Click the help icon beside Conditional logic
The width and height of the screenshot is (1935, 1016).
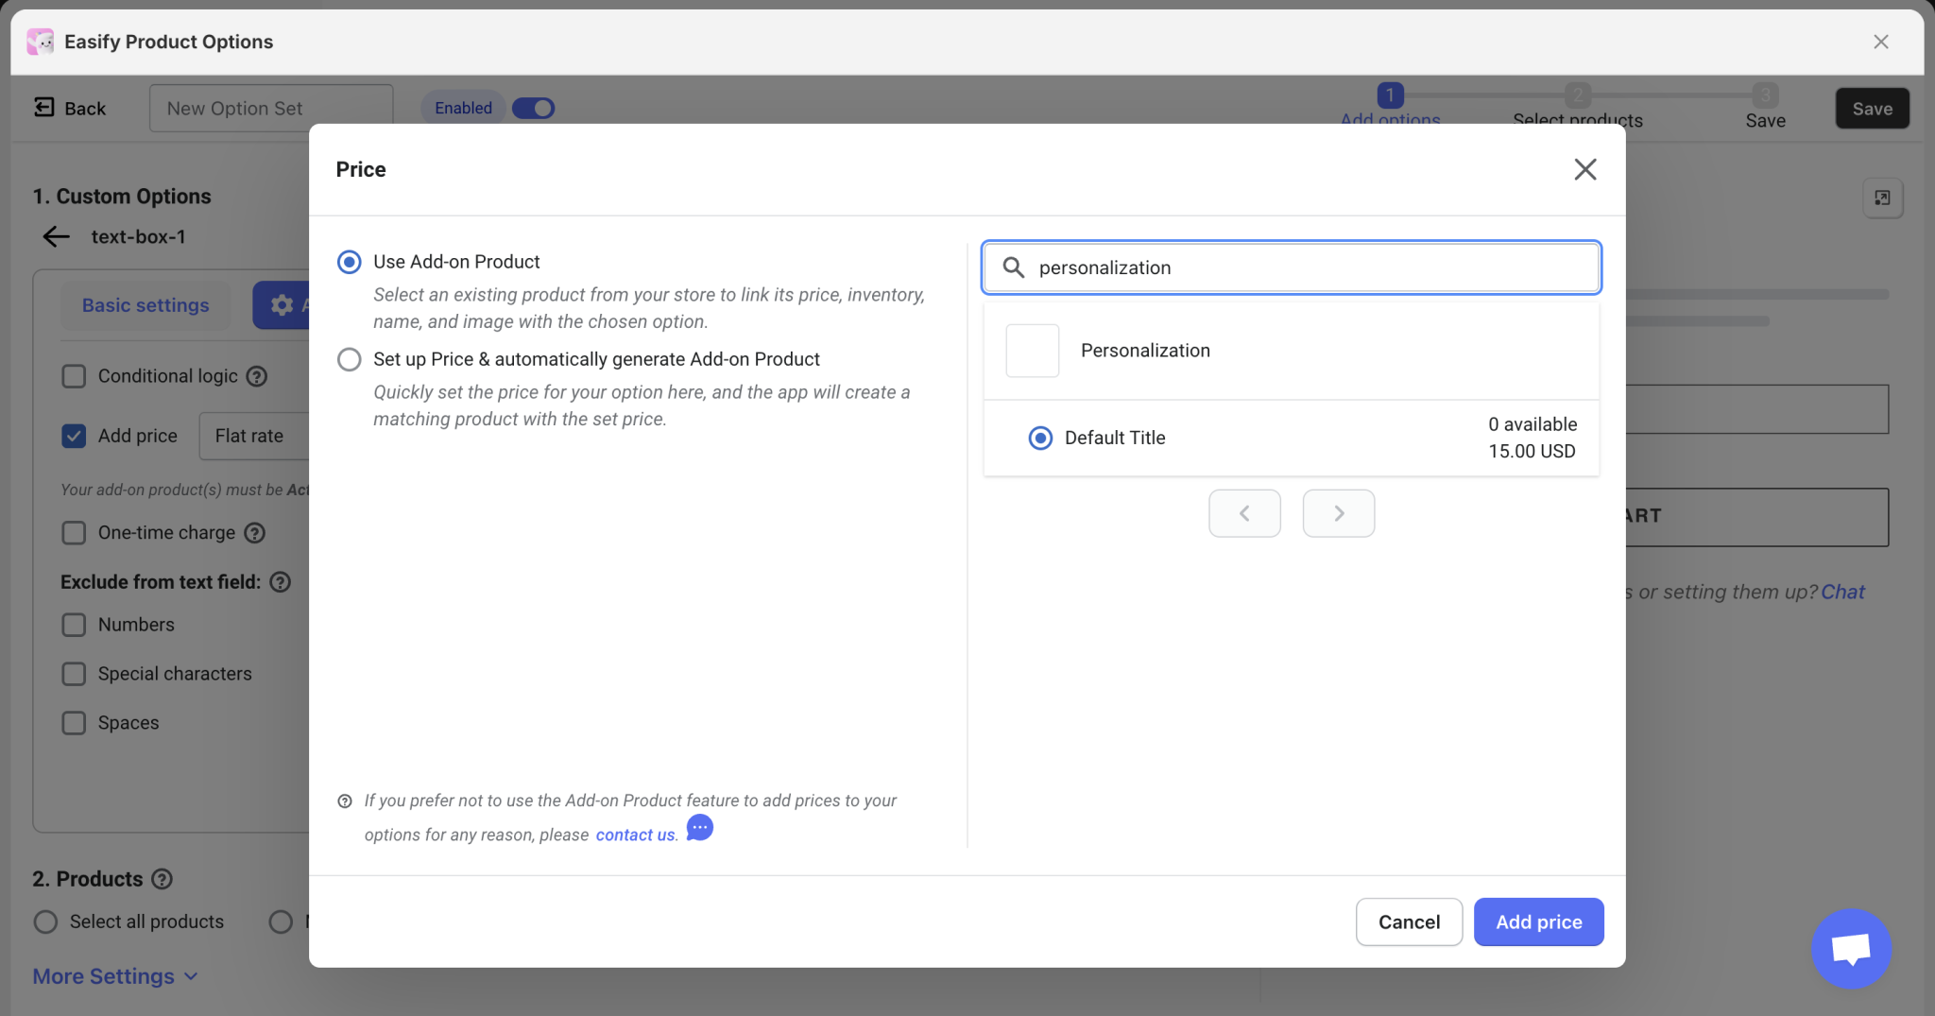pyautogui.click(x=258, y=376)
